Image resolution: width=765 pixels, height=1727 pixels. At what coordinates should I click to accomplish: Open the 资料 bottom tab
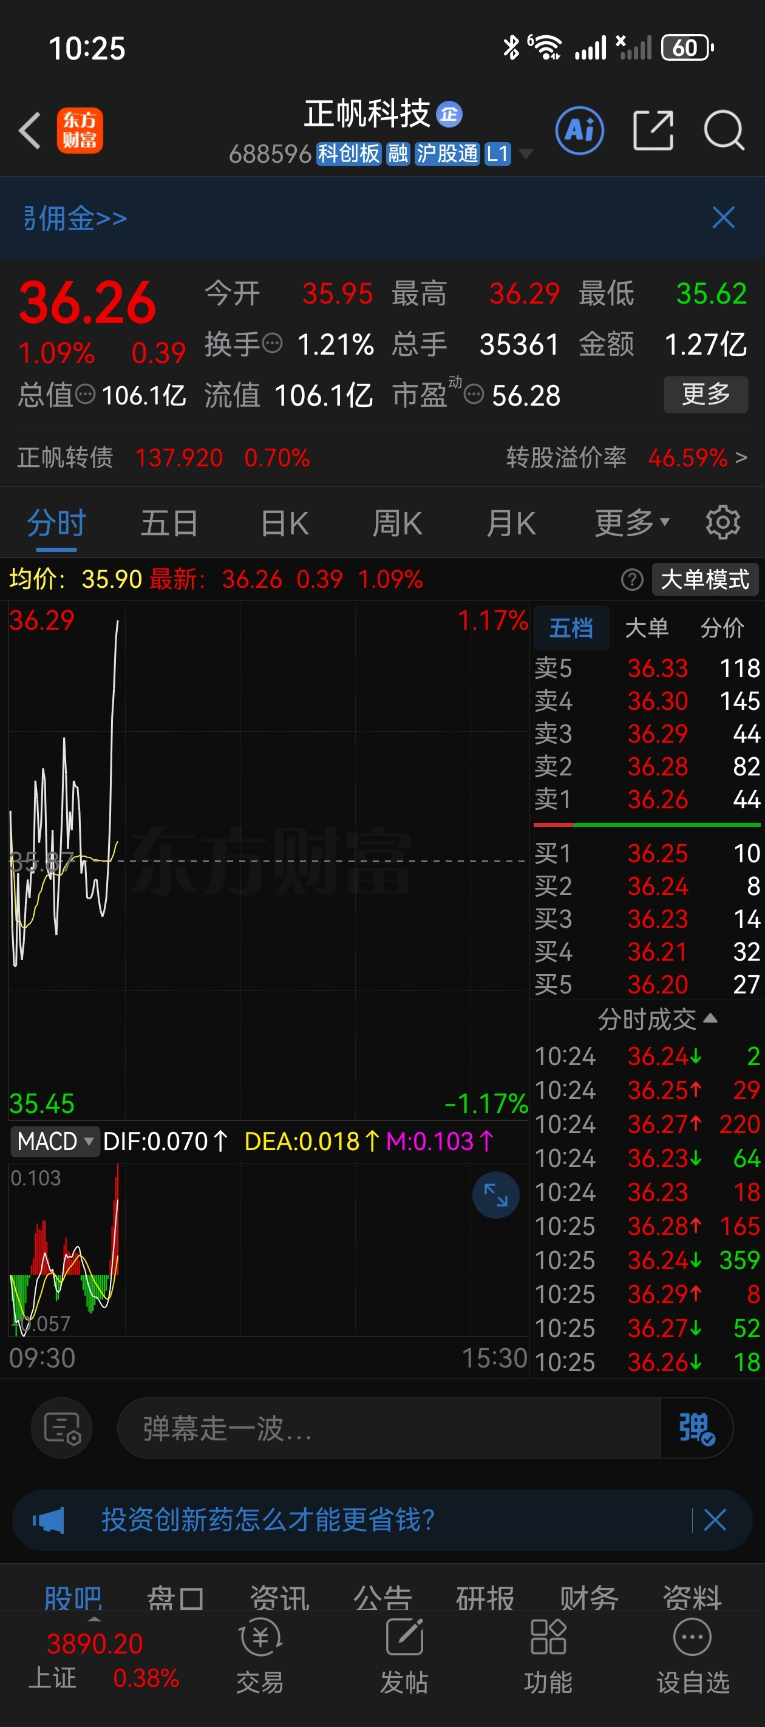692,1597
